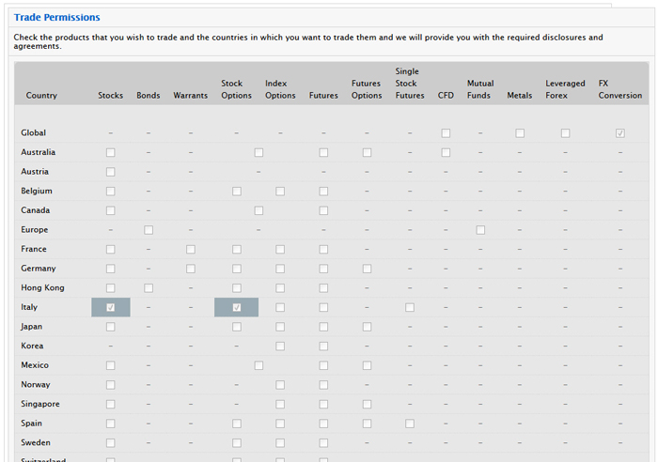Uncheck Italy Stocks permission checkbox
The width and height of the screenshot is (658, 462).
tap(110, 307)
